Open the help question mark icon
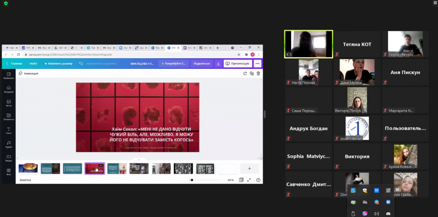 pyautogui.click(x=258, y=180)
